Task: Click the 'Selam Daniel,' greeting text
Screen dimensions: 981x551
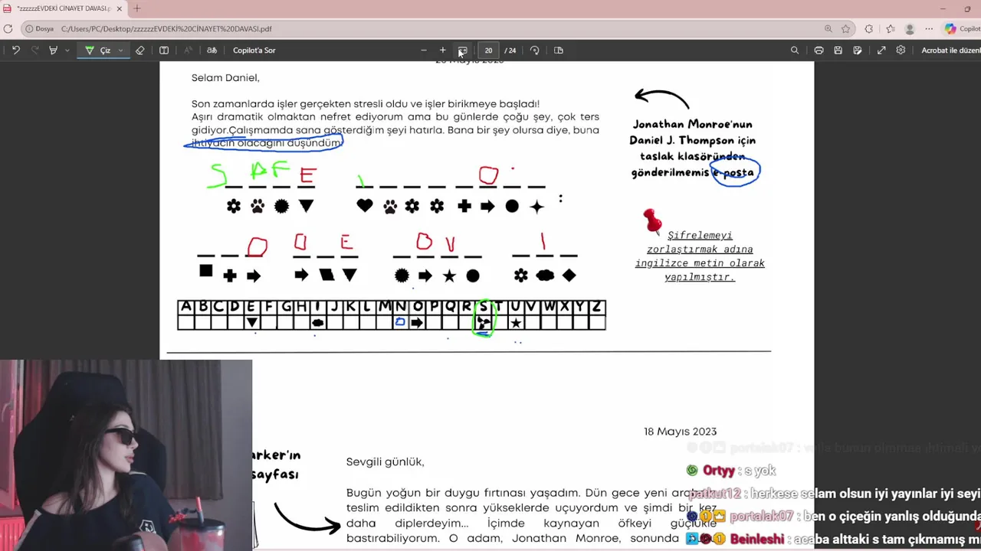Action: (225, 78)
